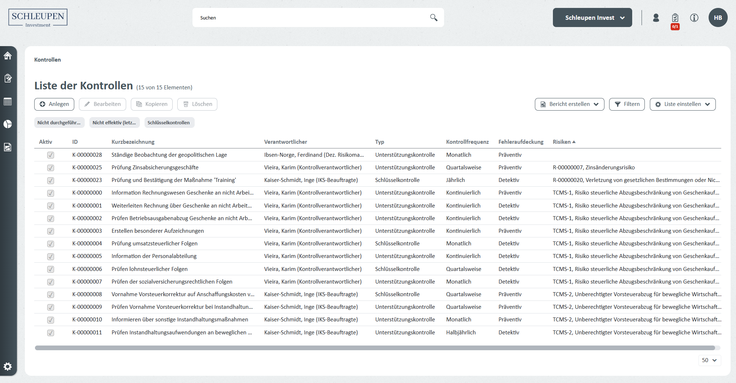Click the search magnifier icon
736x383 pixels.
click(434, 18)
